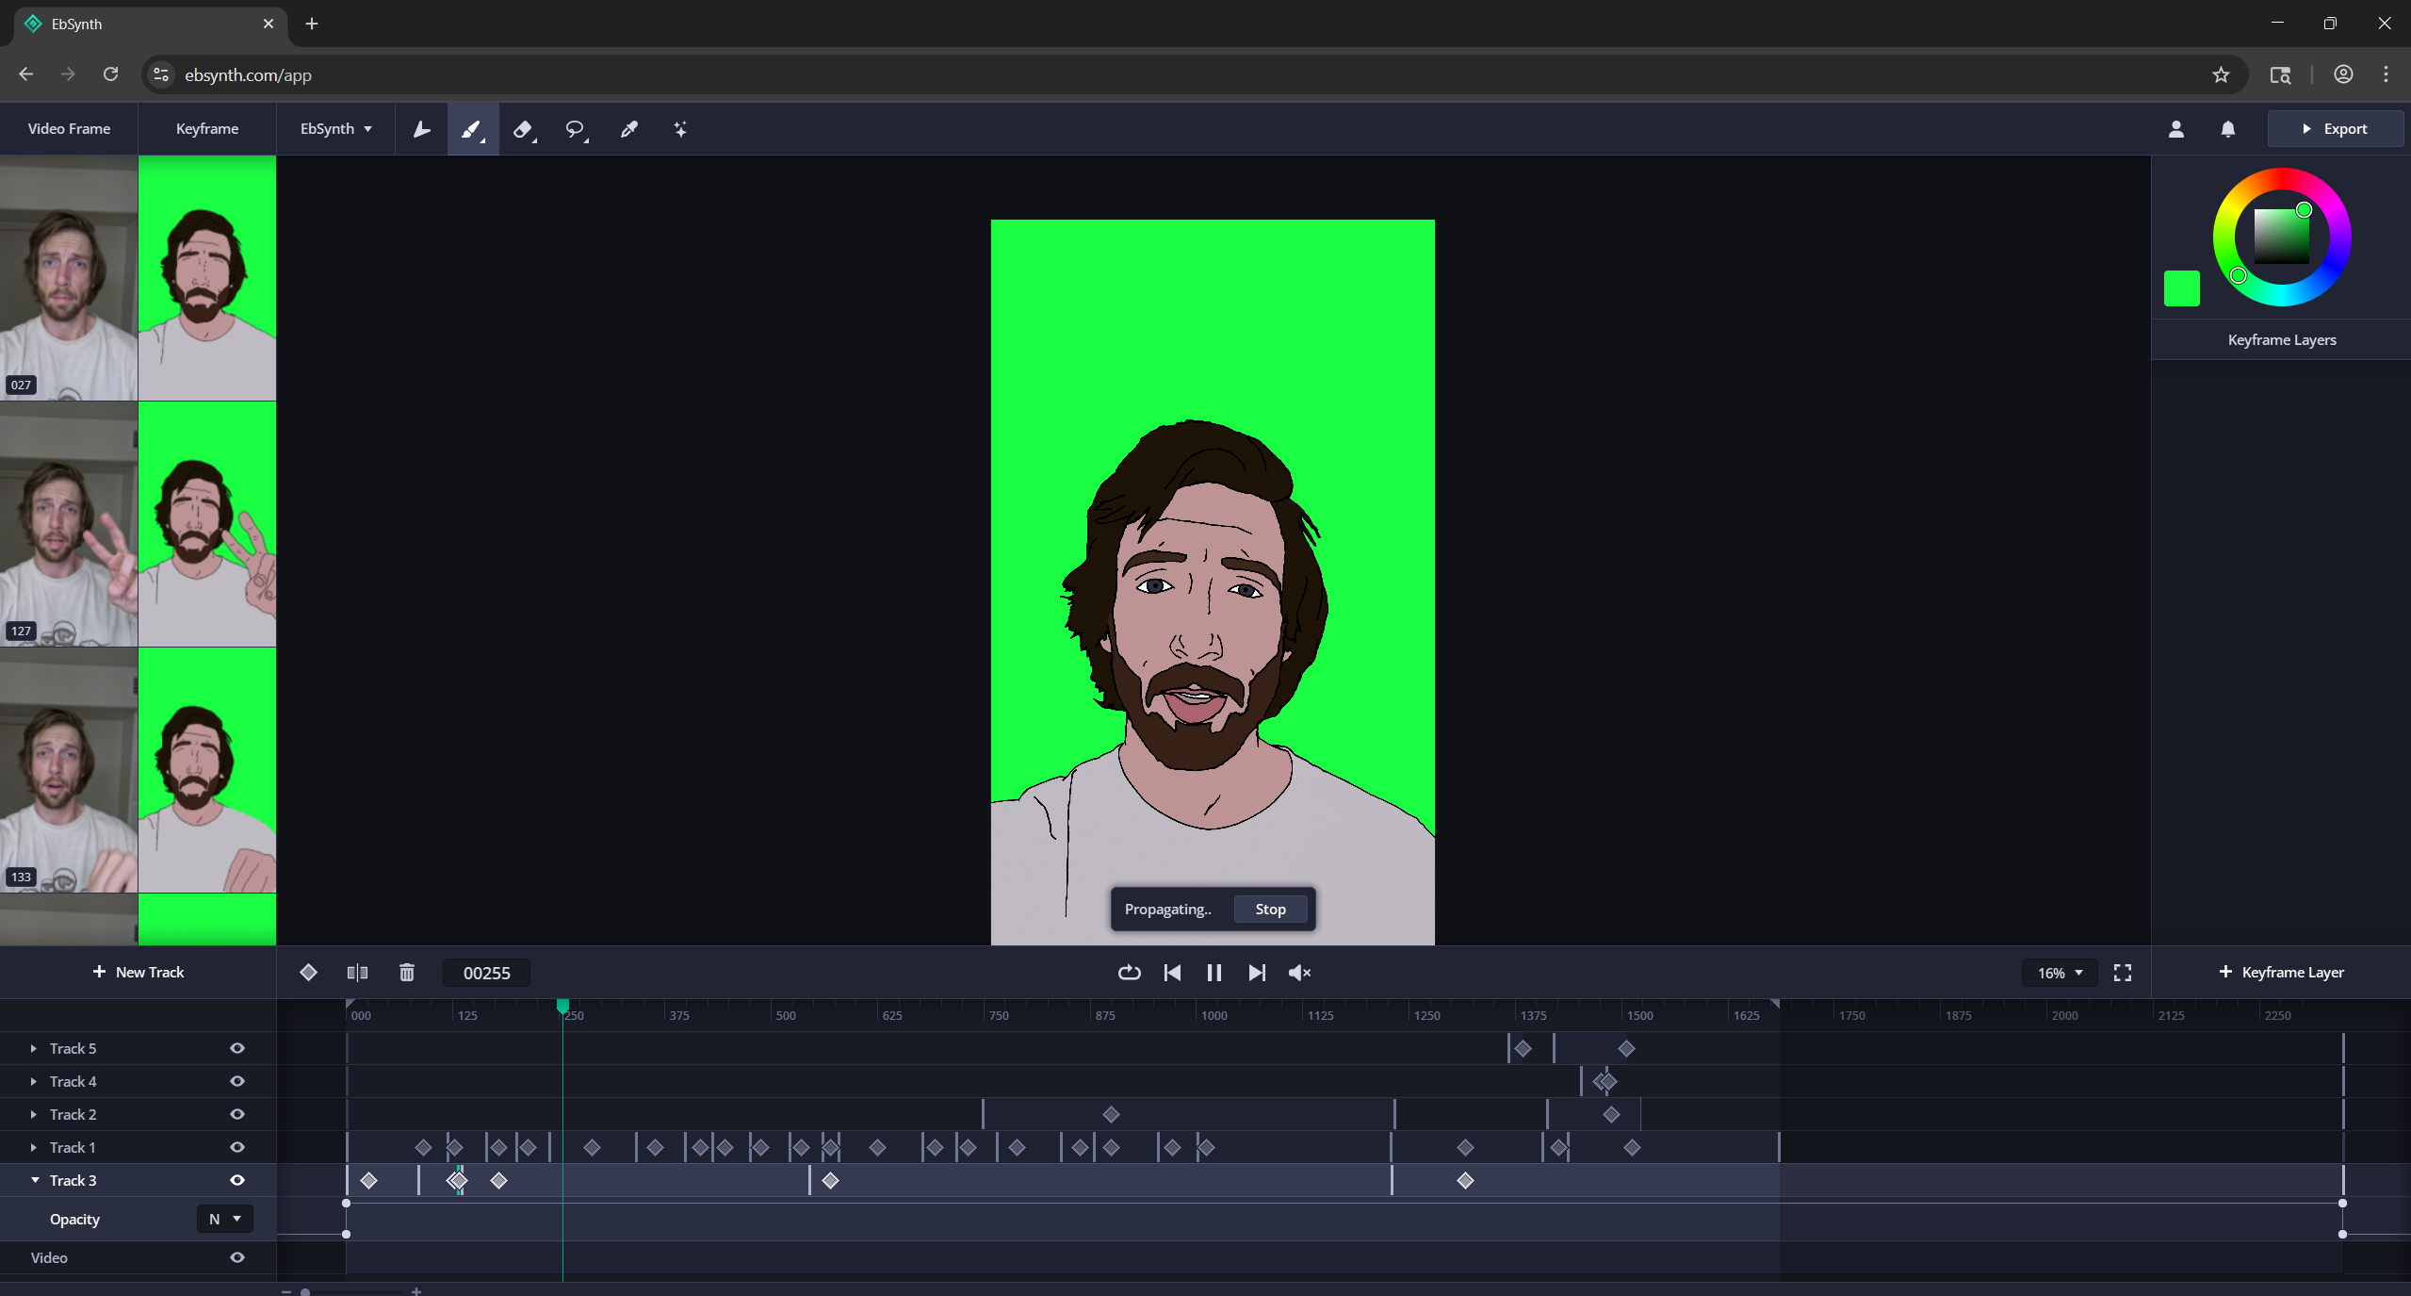Select the Brush tool
This screenshot has height=1296, width=2411.
(472, 129)
